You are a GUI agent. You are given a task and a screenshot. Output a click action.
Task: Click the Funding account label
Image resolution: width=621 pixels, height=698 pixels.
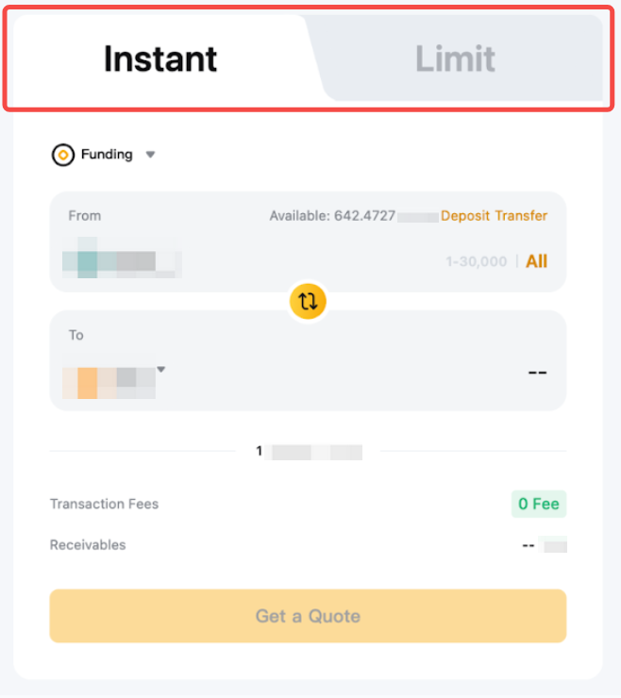(107, 155)
